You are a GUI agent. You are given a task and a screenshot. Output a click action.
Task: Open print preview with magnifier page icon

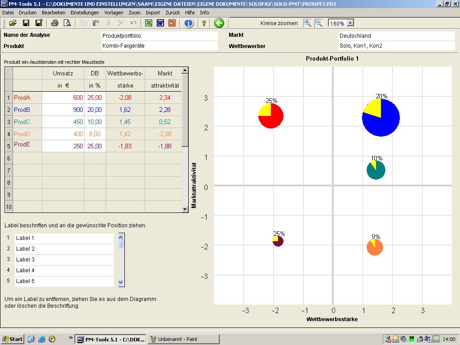tap(67, 23)
